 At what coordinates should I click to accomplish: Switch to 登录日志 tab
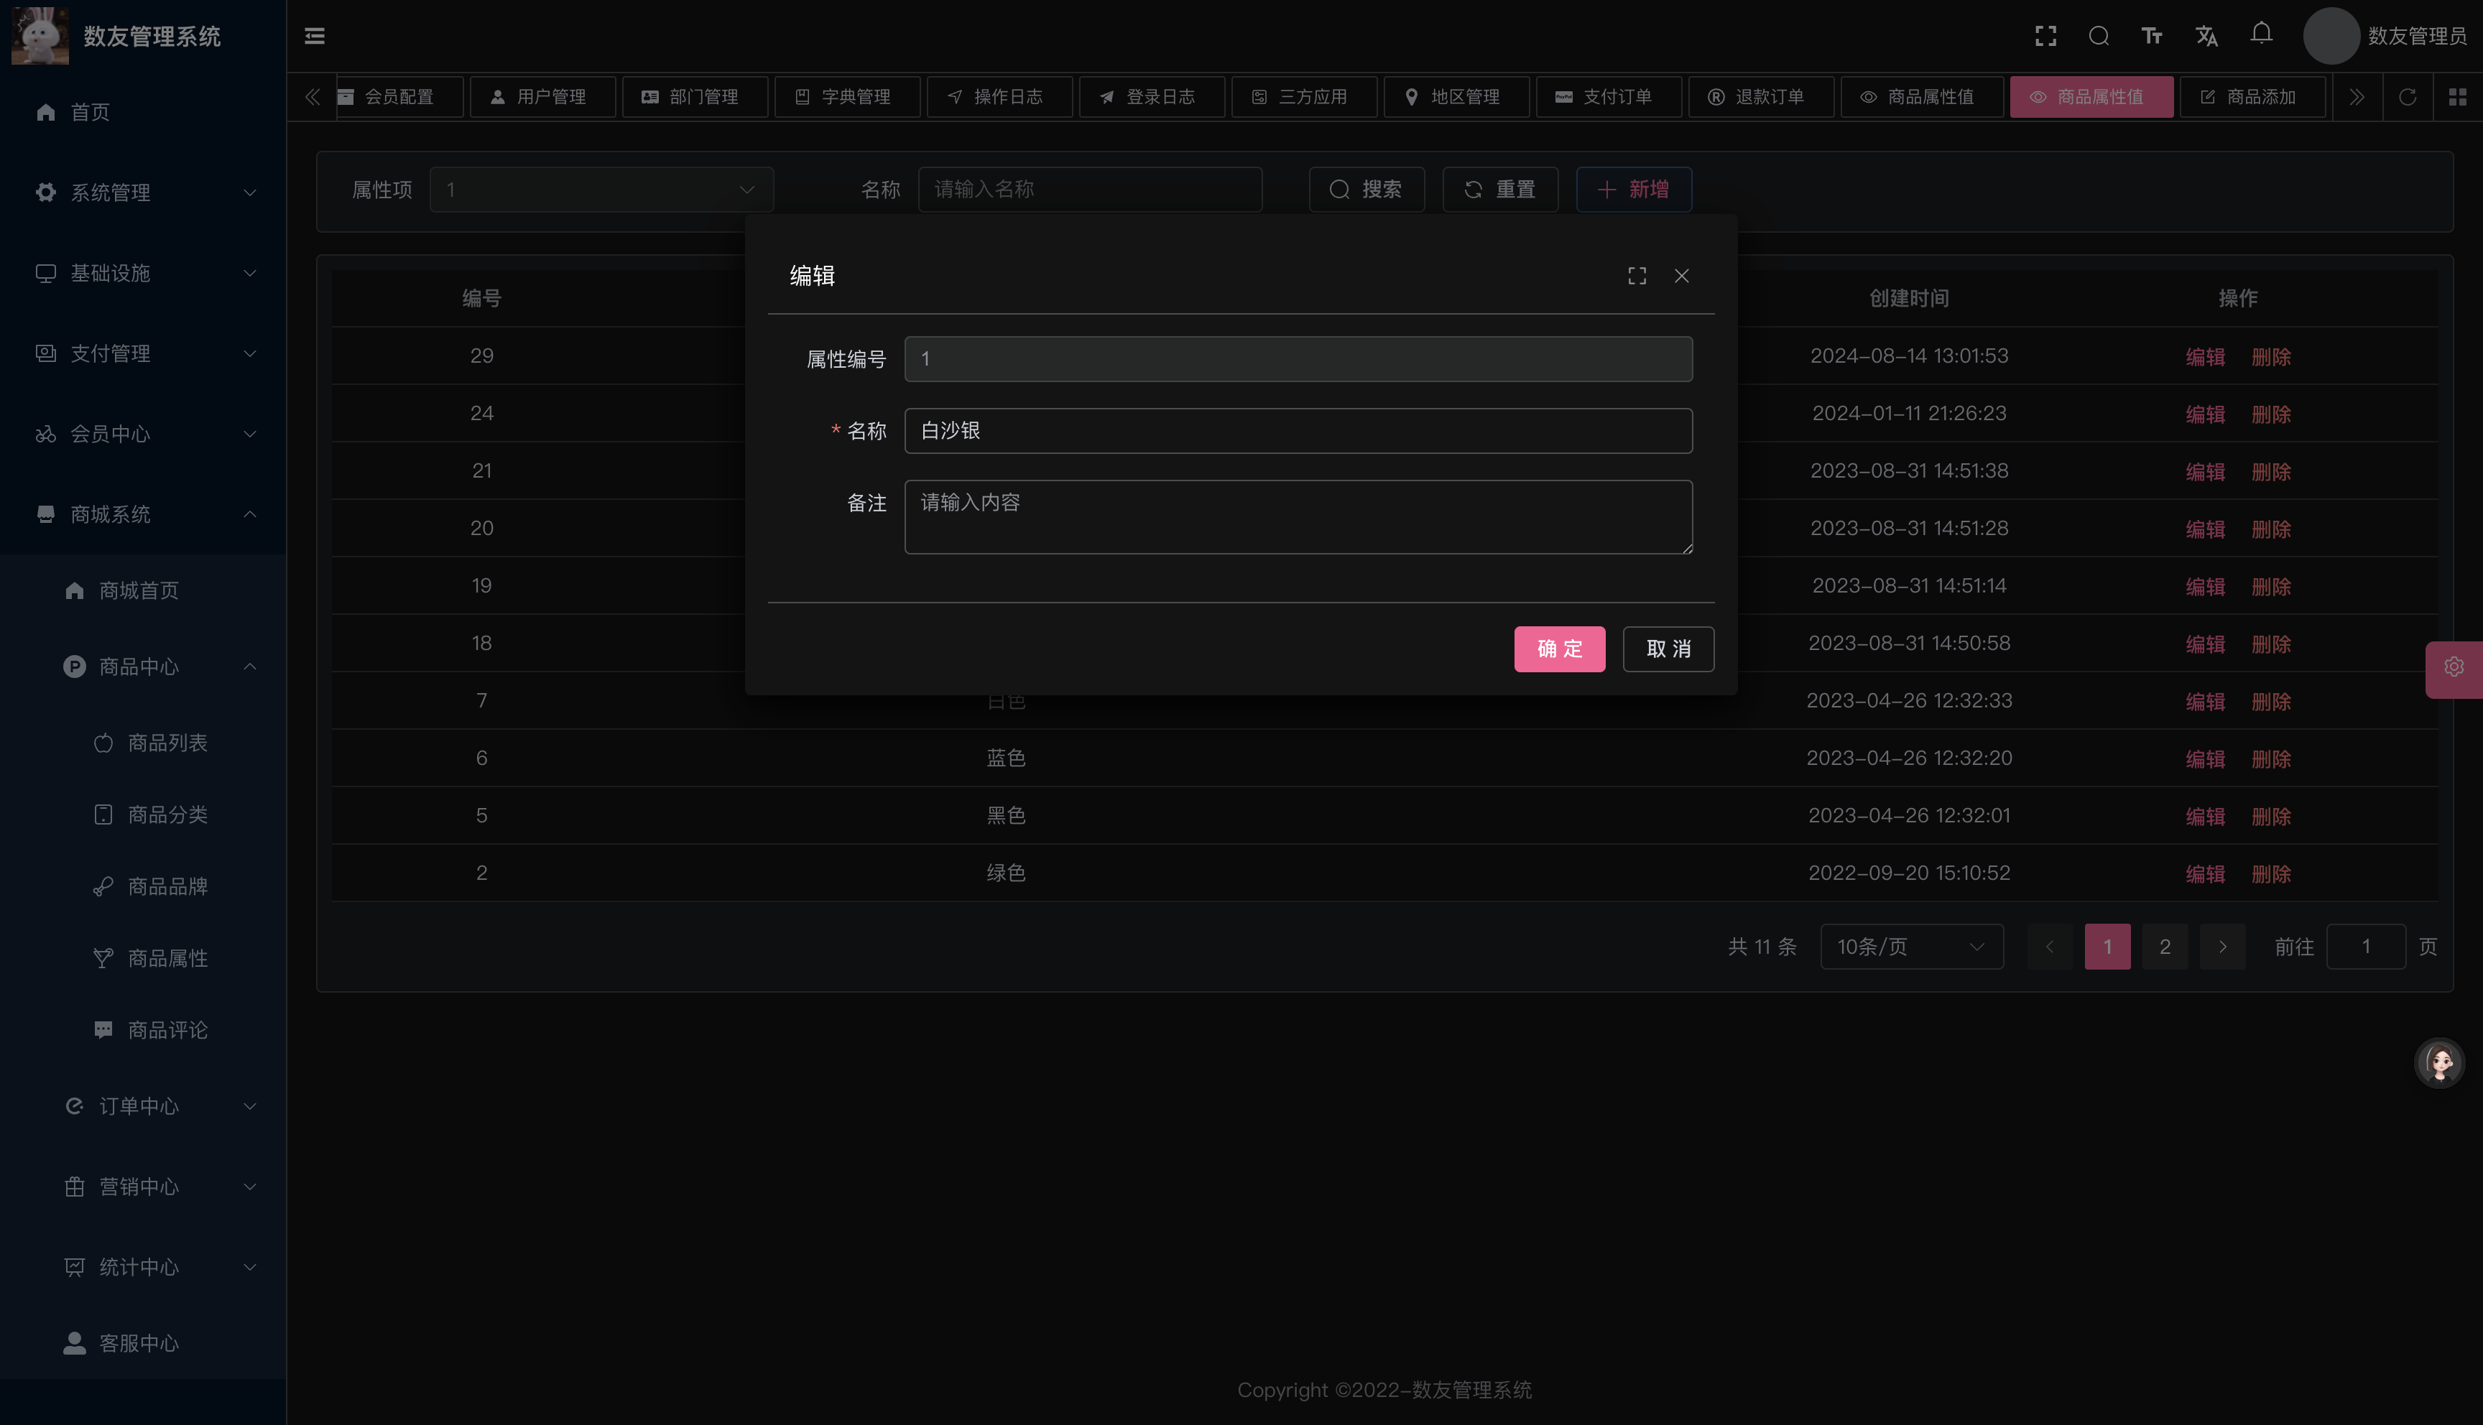(x=1152, y=97)
